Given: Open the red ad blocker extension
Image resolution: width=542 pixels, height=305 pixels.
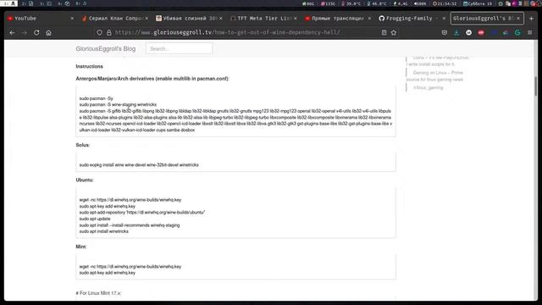Looking at the screenshot, I should tap(481, 32).
